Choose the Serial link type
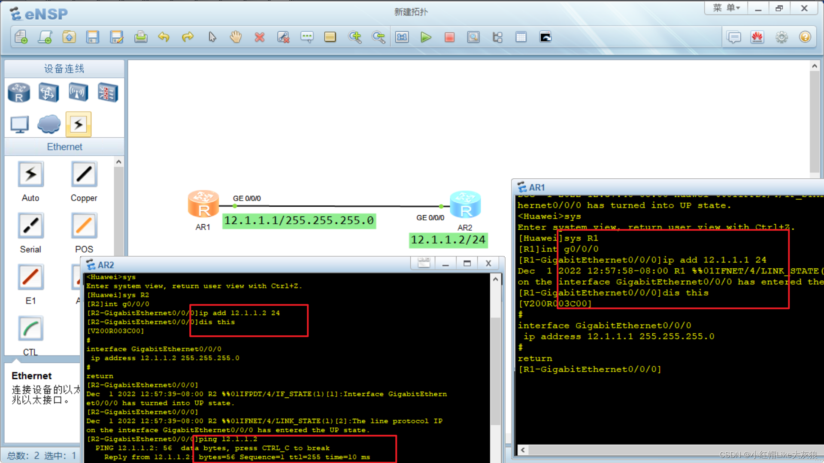Image resolution: width=824 pixels, height=463 pixels. tap(30, 225)
